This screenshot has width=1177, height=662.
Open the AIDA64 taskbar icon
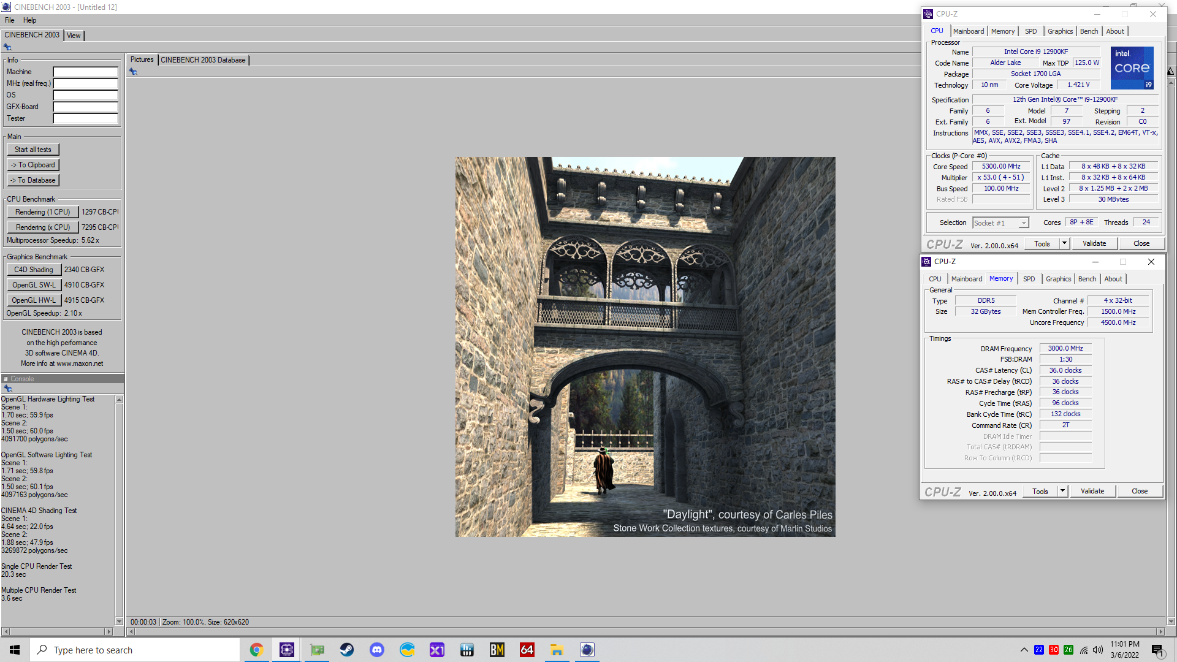(x=527, y=650)
